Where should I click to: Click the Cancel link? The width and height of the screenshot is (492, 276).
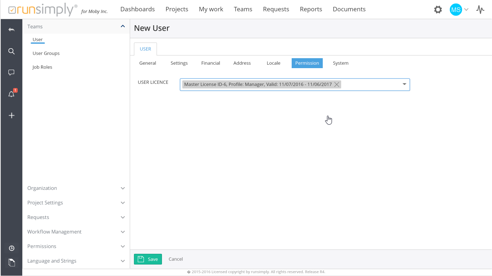click(x=176, y=259)
